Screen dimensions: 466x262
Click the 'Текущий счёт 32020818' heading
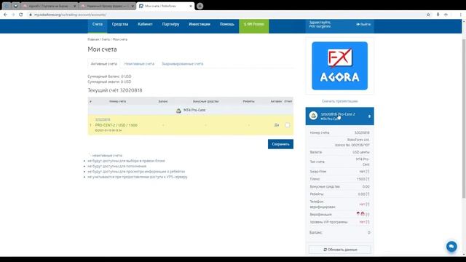tap(115, 90)
